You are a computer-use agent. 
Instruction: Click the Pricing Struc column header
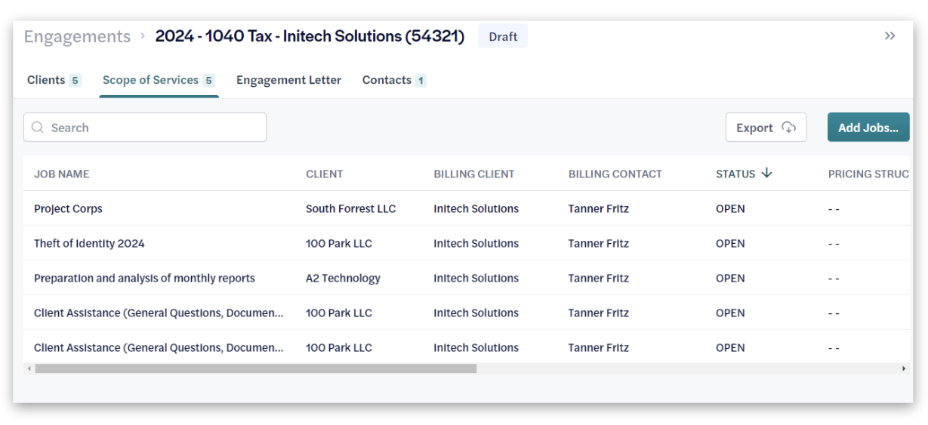point(868,174)
